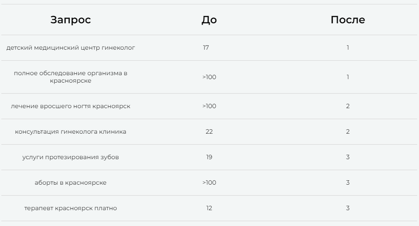Select the "консультация гинеколога клиника" query
419x226 pixels.
pos(70,131)
